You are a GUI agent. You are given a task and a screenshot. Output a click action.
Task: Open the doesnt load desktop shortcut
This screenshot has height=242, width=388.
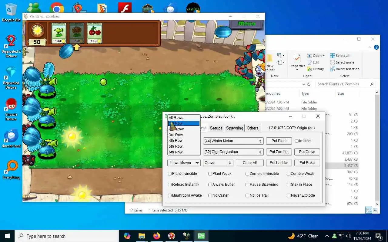click(x=11, y=138)
